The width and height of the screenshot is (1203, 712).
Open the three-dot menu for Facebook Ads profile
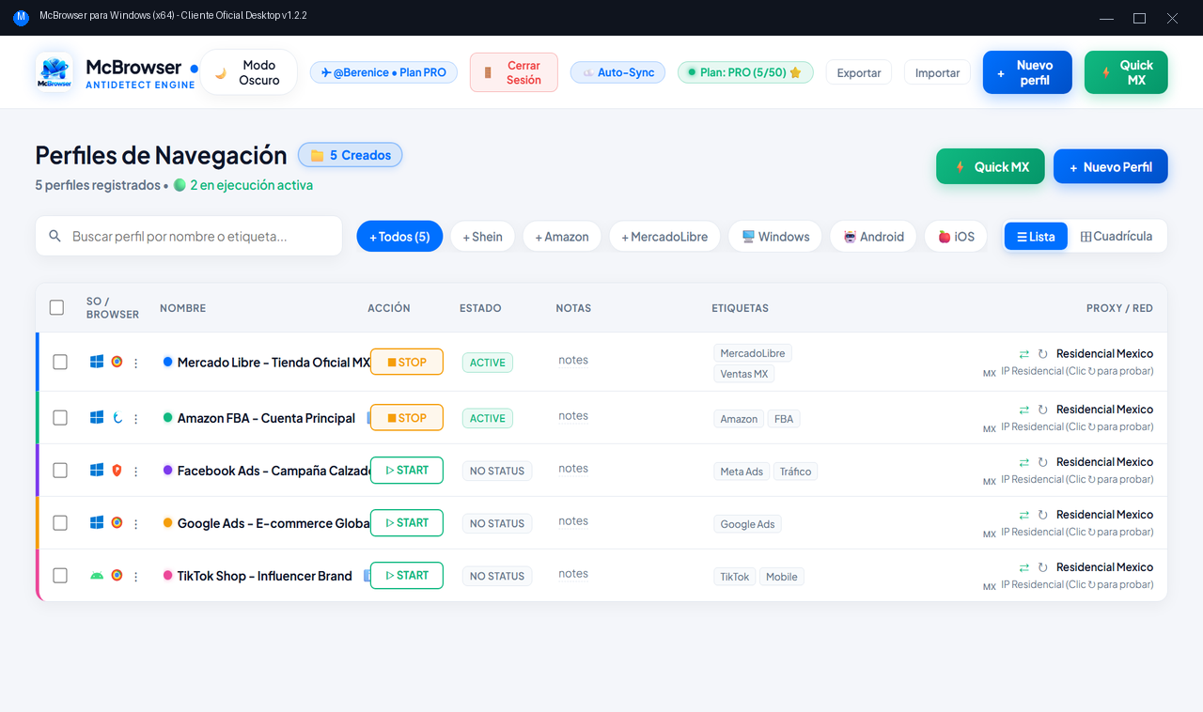click(x=135, y=471)
